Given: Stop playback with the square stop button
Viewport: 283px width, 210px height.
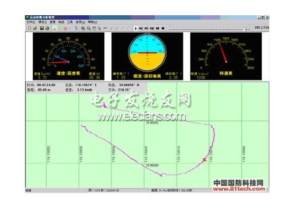Looking at the screenshot, I should [163, 28].
